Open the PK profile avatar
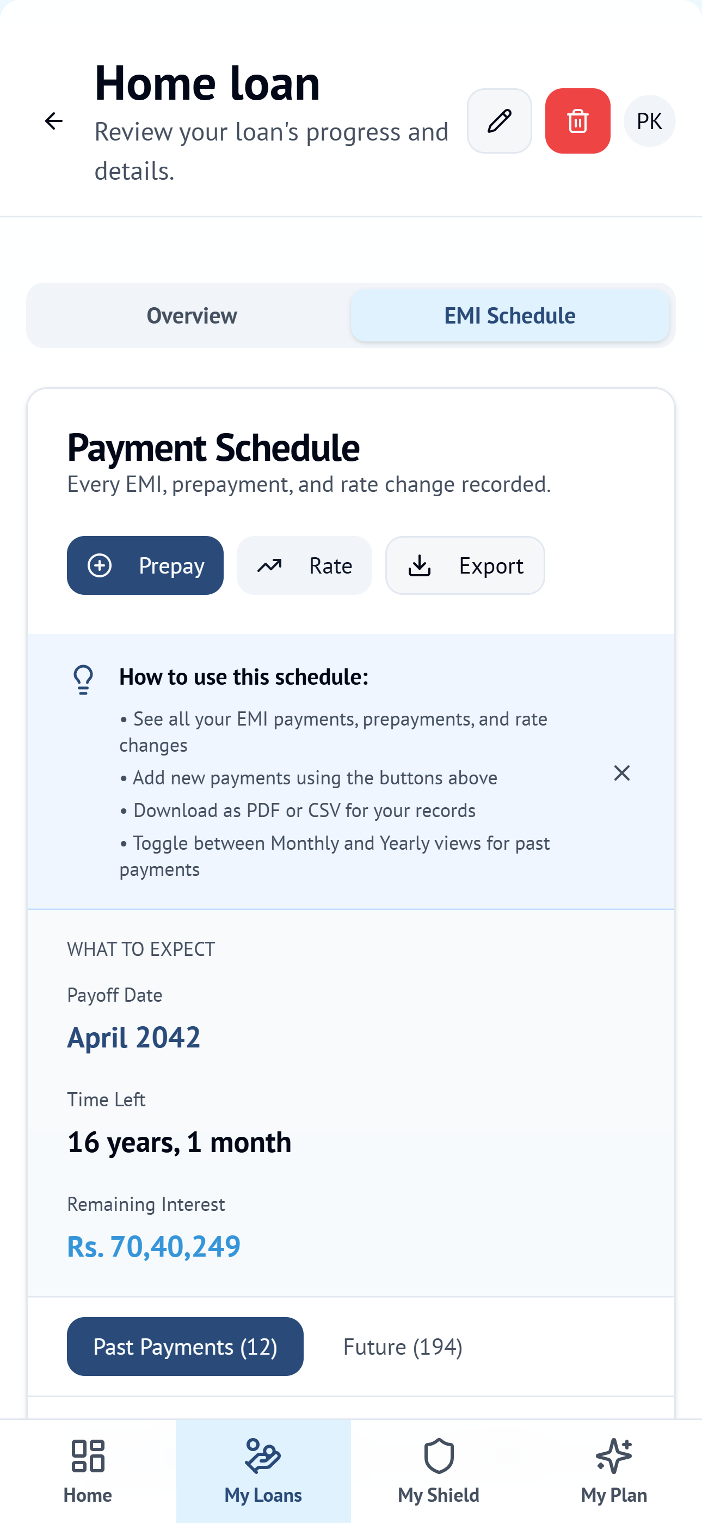Viewport: 702px width, 1523px height. click(x=649, y=121)
